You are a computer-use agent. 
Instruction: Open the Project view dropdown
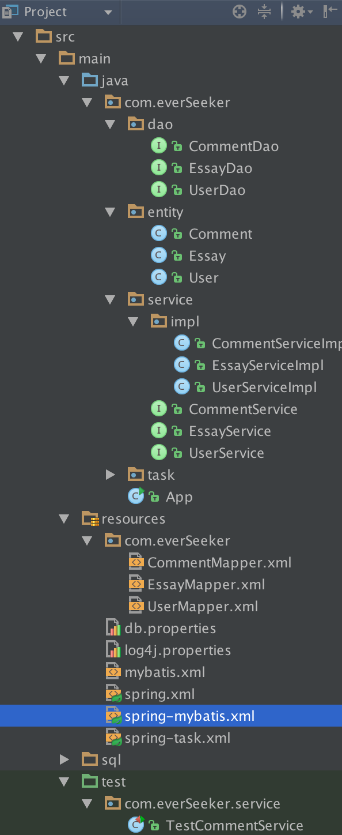(x=108, y=12)
